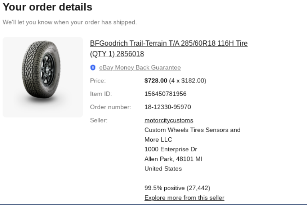Viewport: 307px width, 205px height.
Task: Click the Allen Park, 48101 MI line
Action: [173, 159]
